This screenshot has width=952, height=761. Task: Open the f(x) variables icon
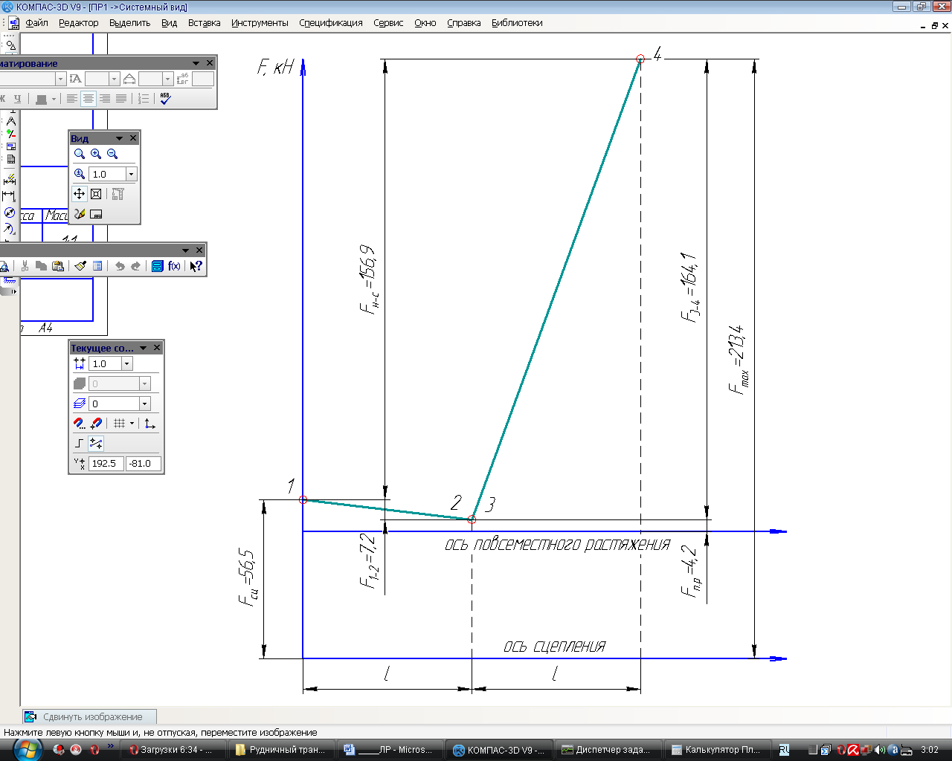point(174,266)
